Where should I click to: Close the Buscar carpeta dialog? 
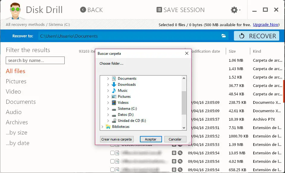pyautogui.click(x=187, y=53)
